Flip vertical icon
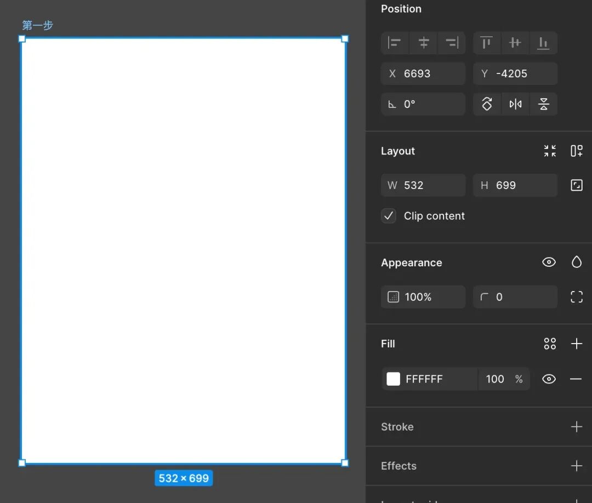The height and width of the screenshot is (503, 592). point(544,104)
